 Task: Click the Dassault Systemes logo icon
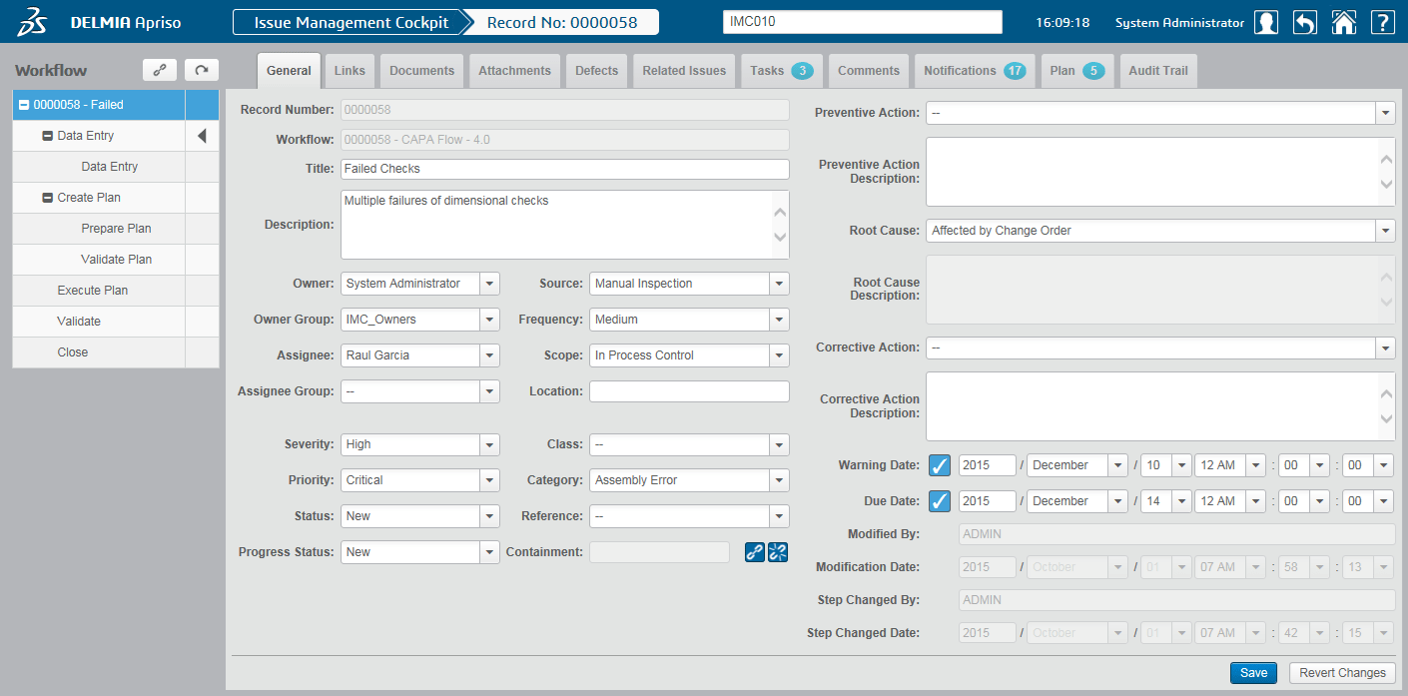pyautogui.click(x=32, y=21)
